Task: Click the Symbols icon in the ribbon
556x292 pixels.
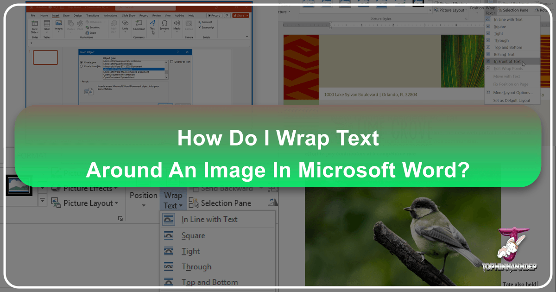Action: coord(164,24)
